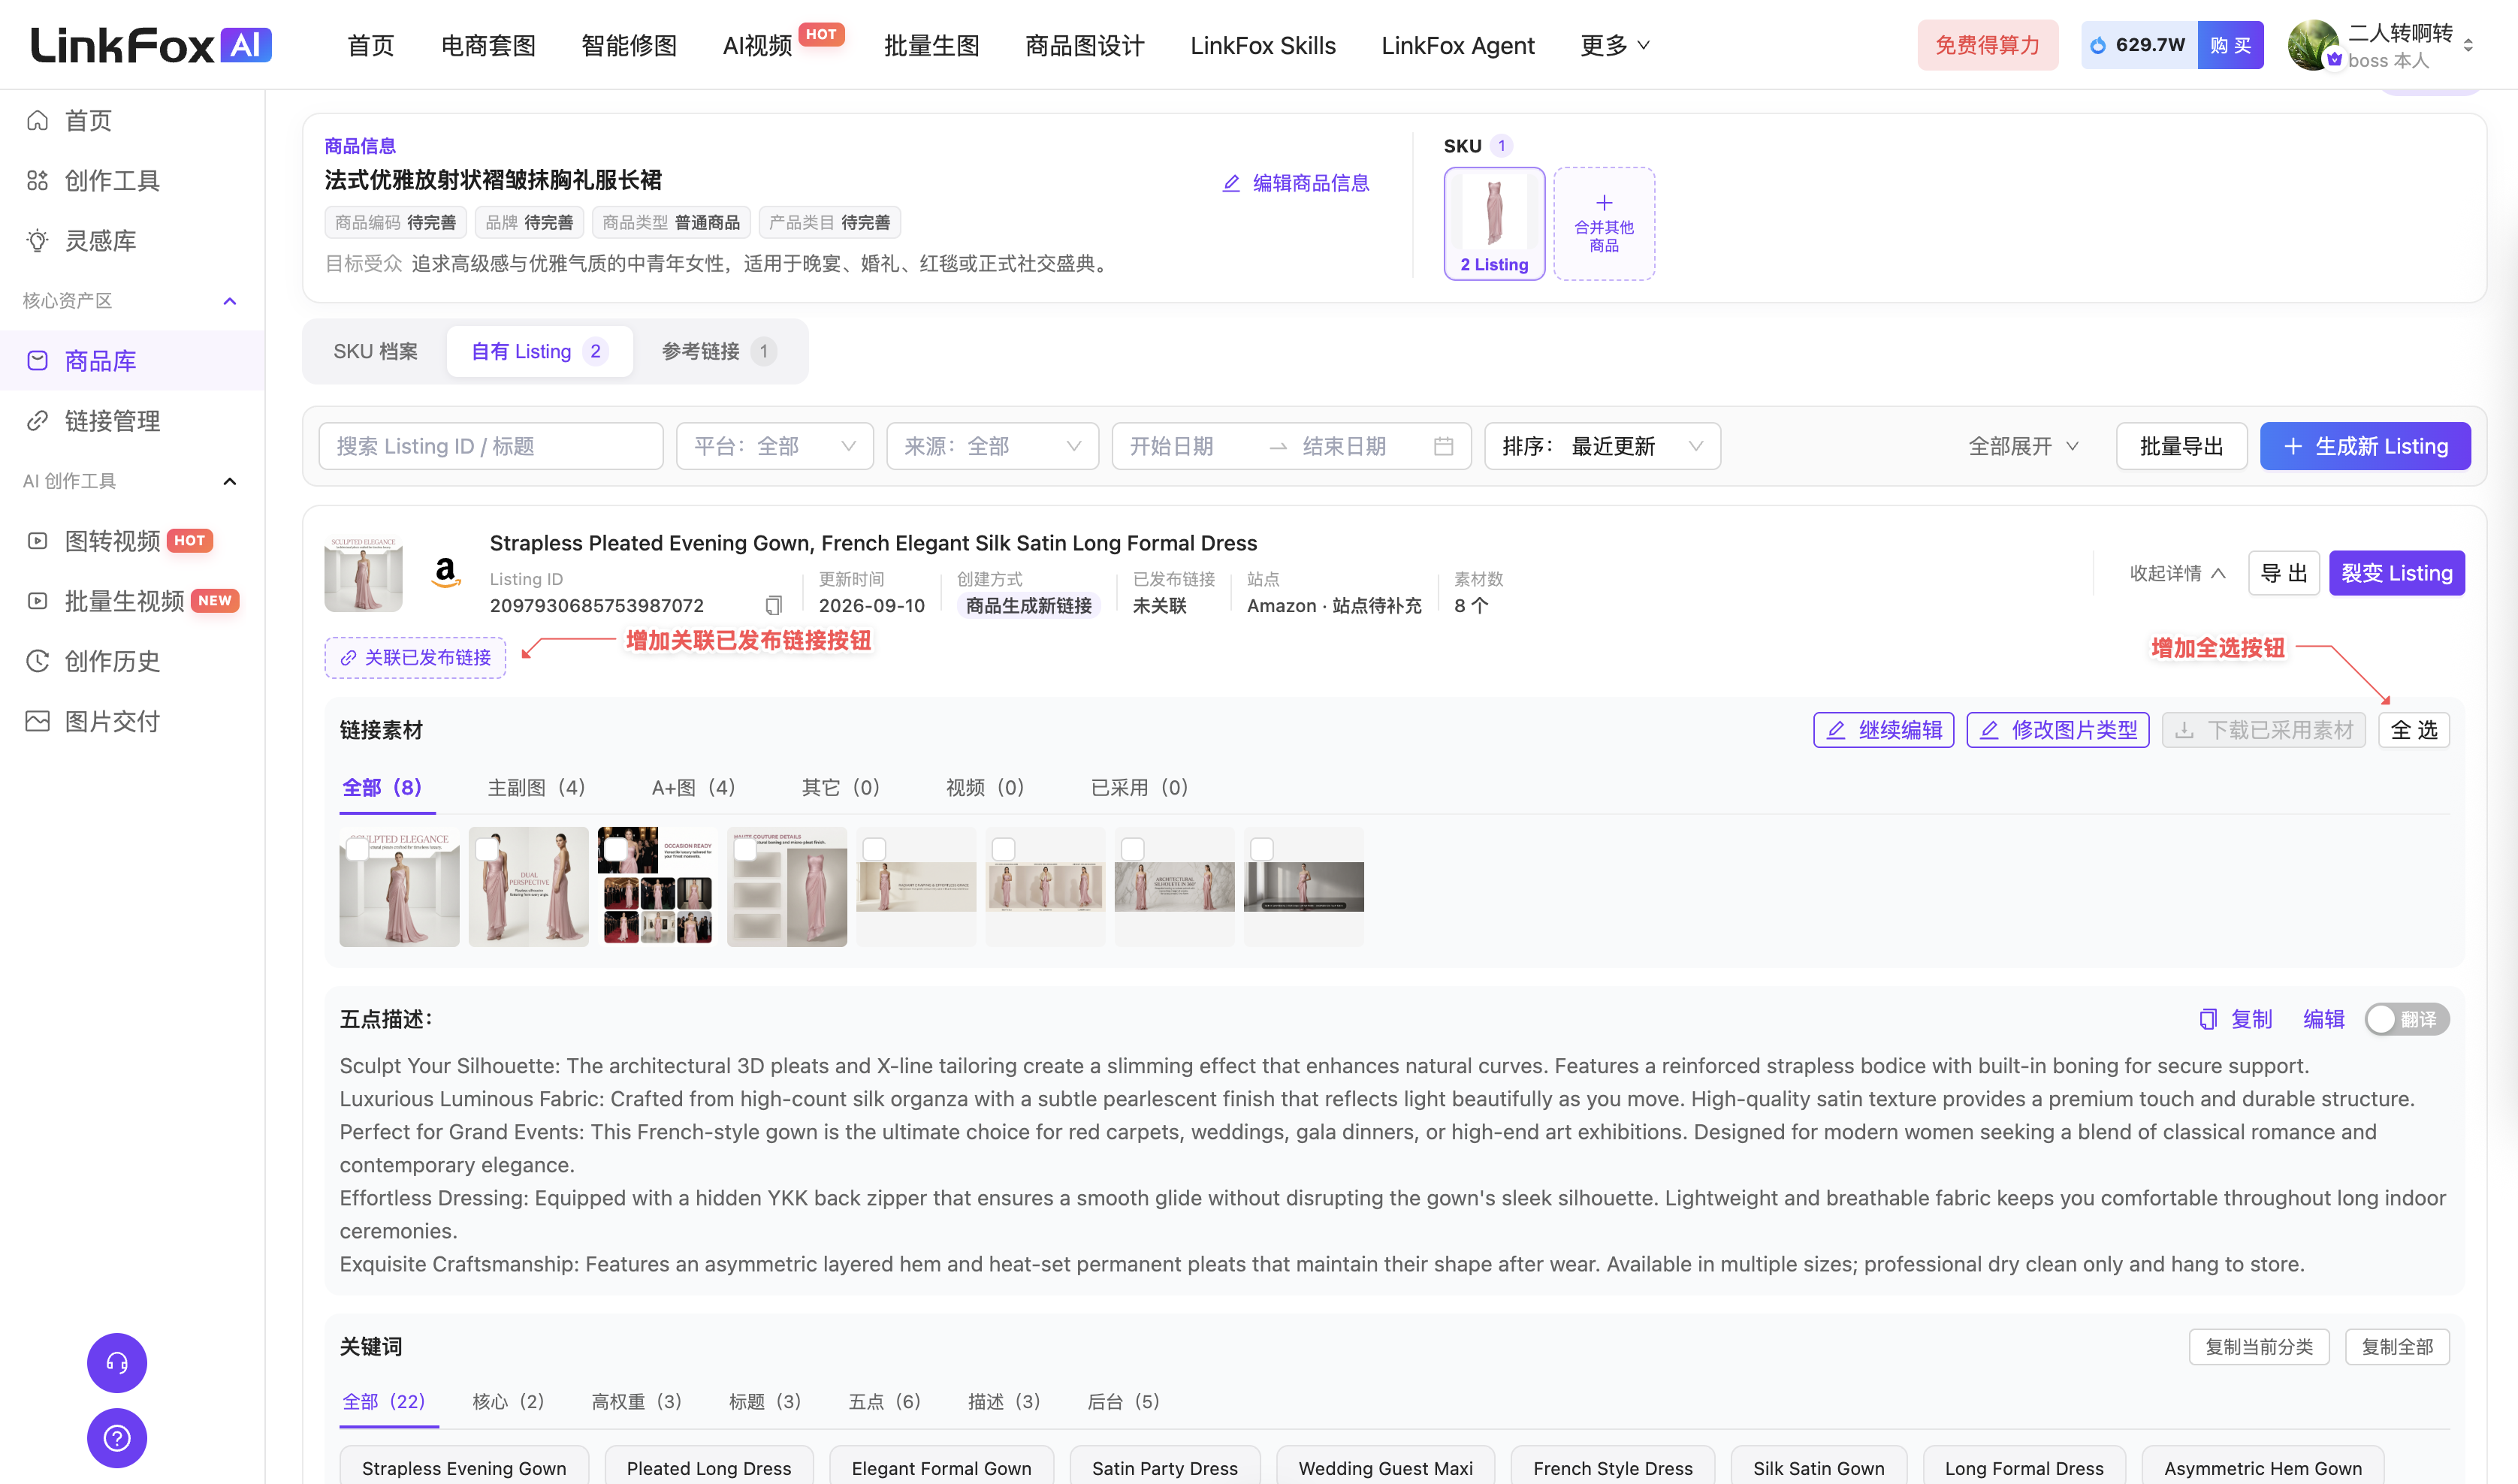Select the A+图 (4) material tab
Viewport: 2518px width, 1484px height.
pyautogui.click(x=693, y=787)
